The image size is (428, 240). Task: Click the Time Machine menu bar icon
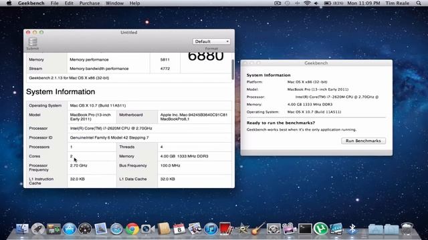pos(287,3)
